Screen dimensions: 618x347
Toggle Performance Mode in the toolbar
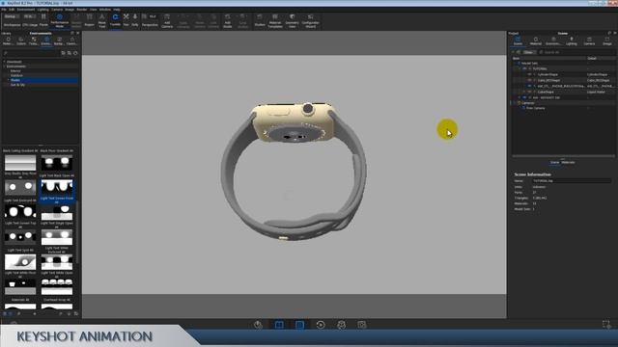click(60, 20)
